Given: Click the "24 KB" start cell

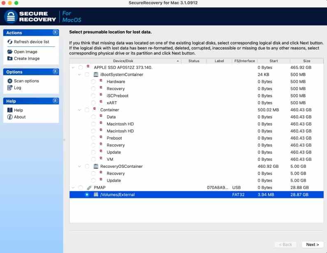Looking at the screenshot, I should 263,74.
